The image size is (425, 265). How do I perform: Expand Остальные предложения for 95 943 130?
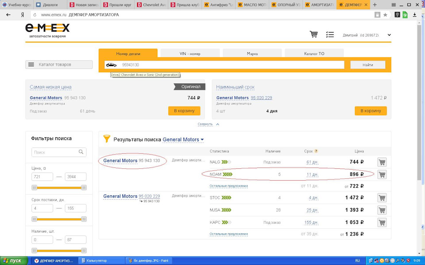click(x=229, y=186)
